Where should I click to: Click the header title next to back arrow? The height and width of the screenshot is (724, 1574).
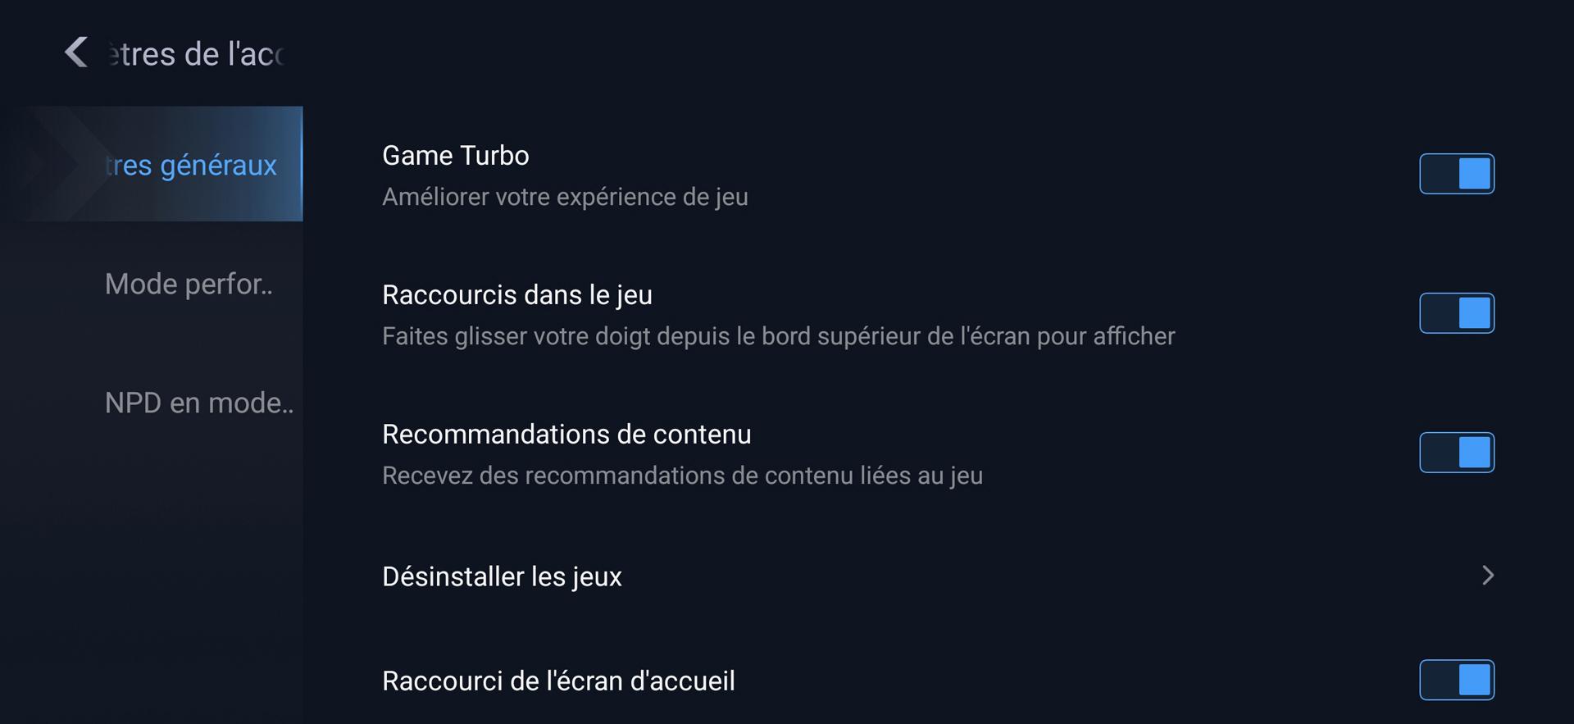197,54
